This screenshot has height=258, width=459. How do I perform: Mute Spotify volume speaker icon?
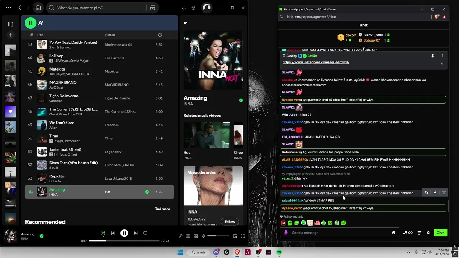(203, 236)
